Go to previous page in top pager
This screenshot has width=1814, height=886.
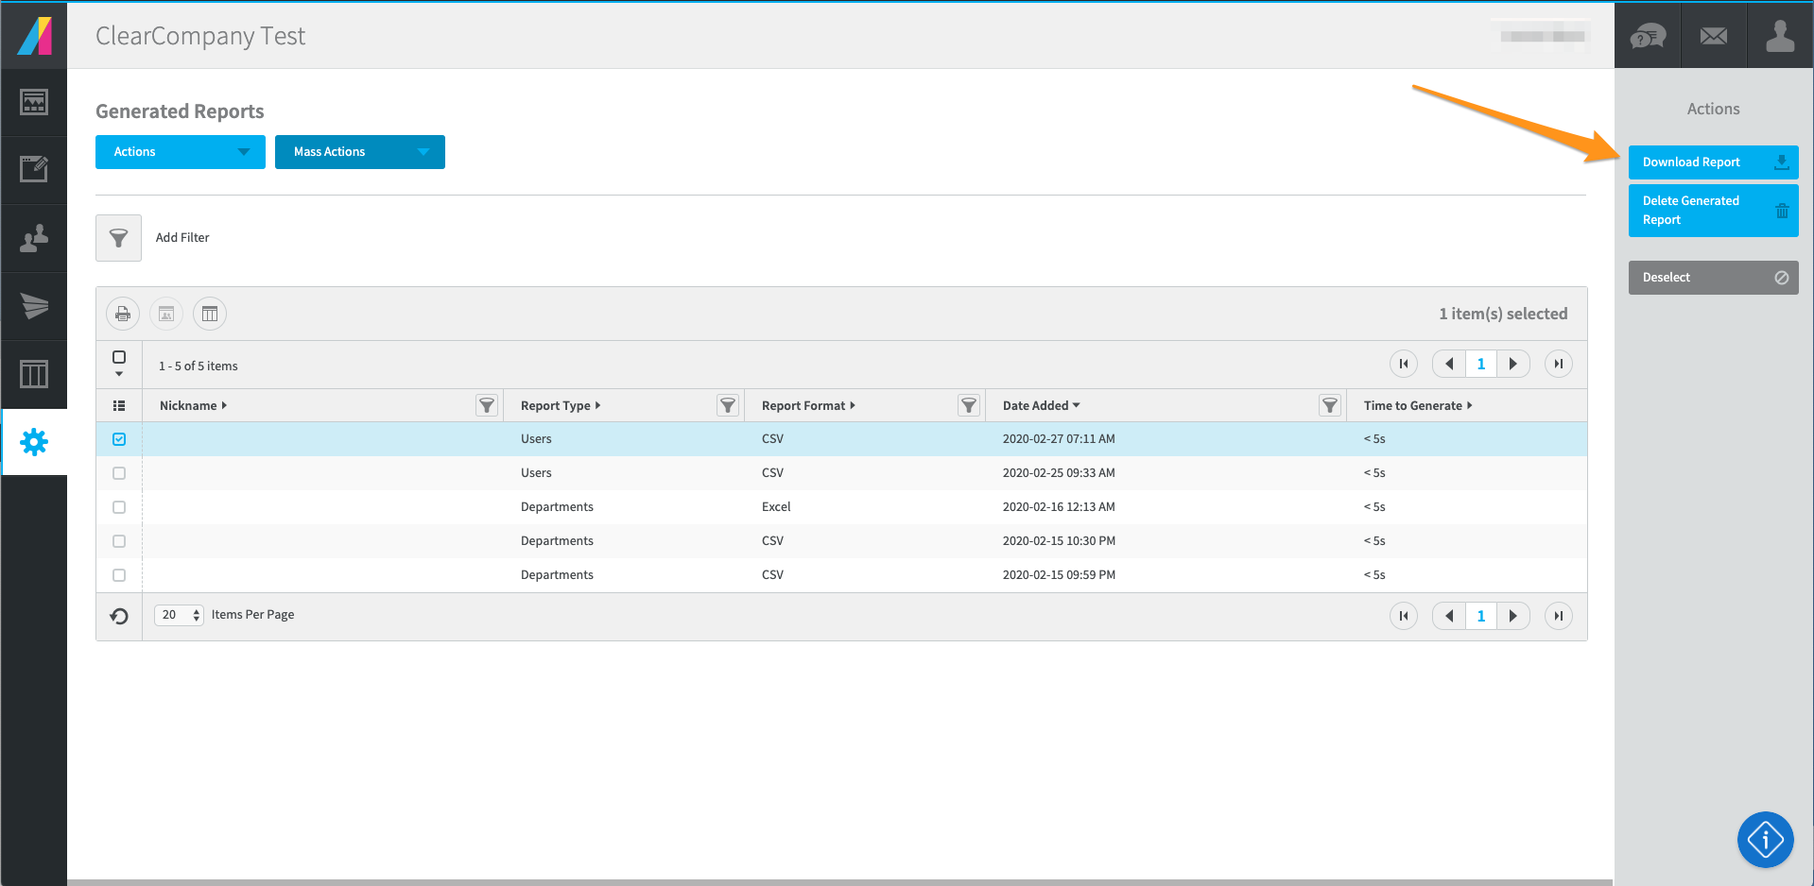[1449, 364]
